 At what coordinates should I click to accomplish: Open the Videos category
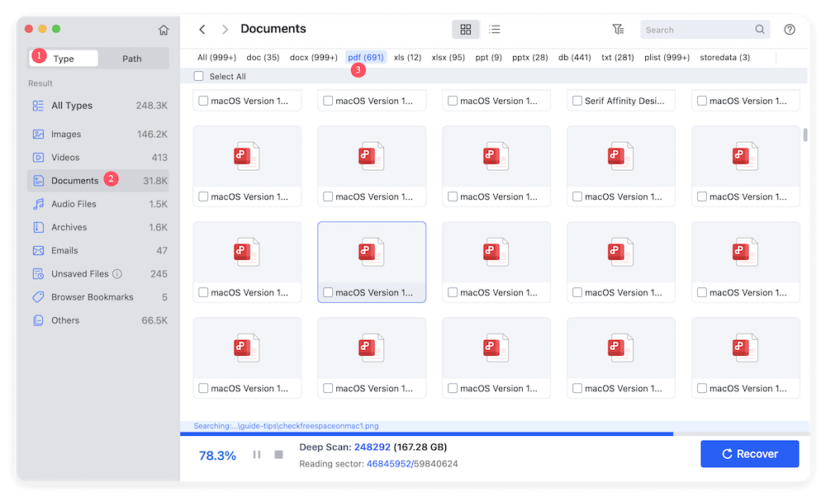click(73, 156)
